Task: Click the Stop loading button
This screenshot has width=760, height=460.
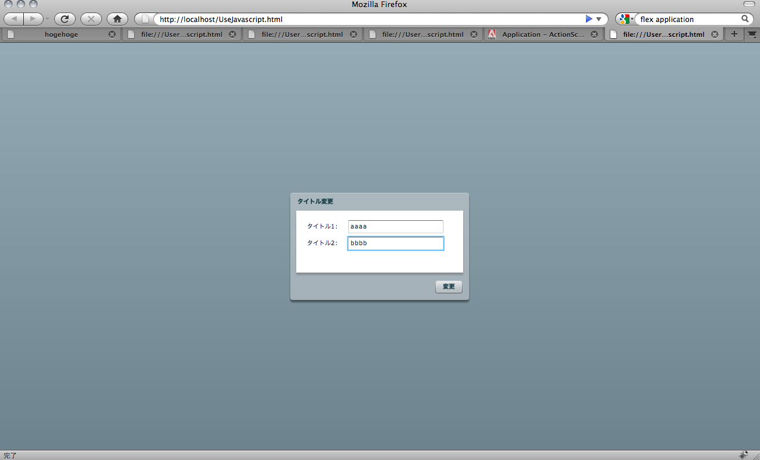Action: (91, 19)
